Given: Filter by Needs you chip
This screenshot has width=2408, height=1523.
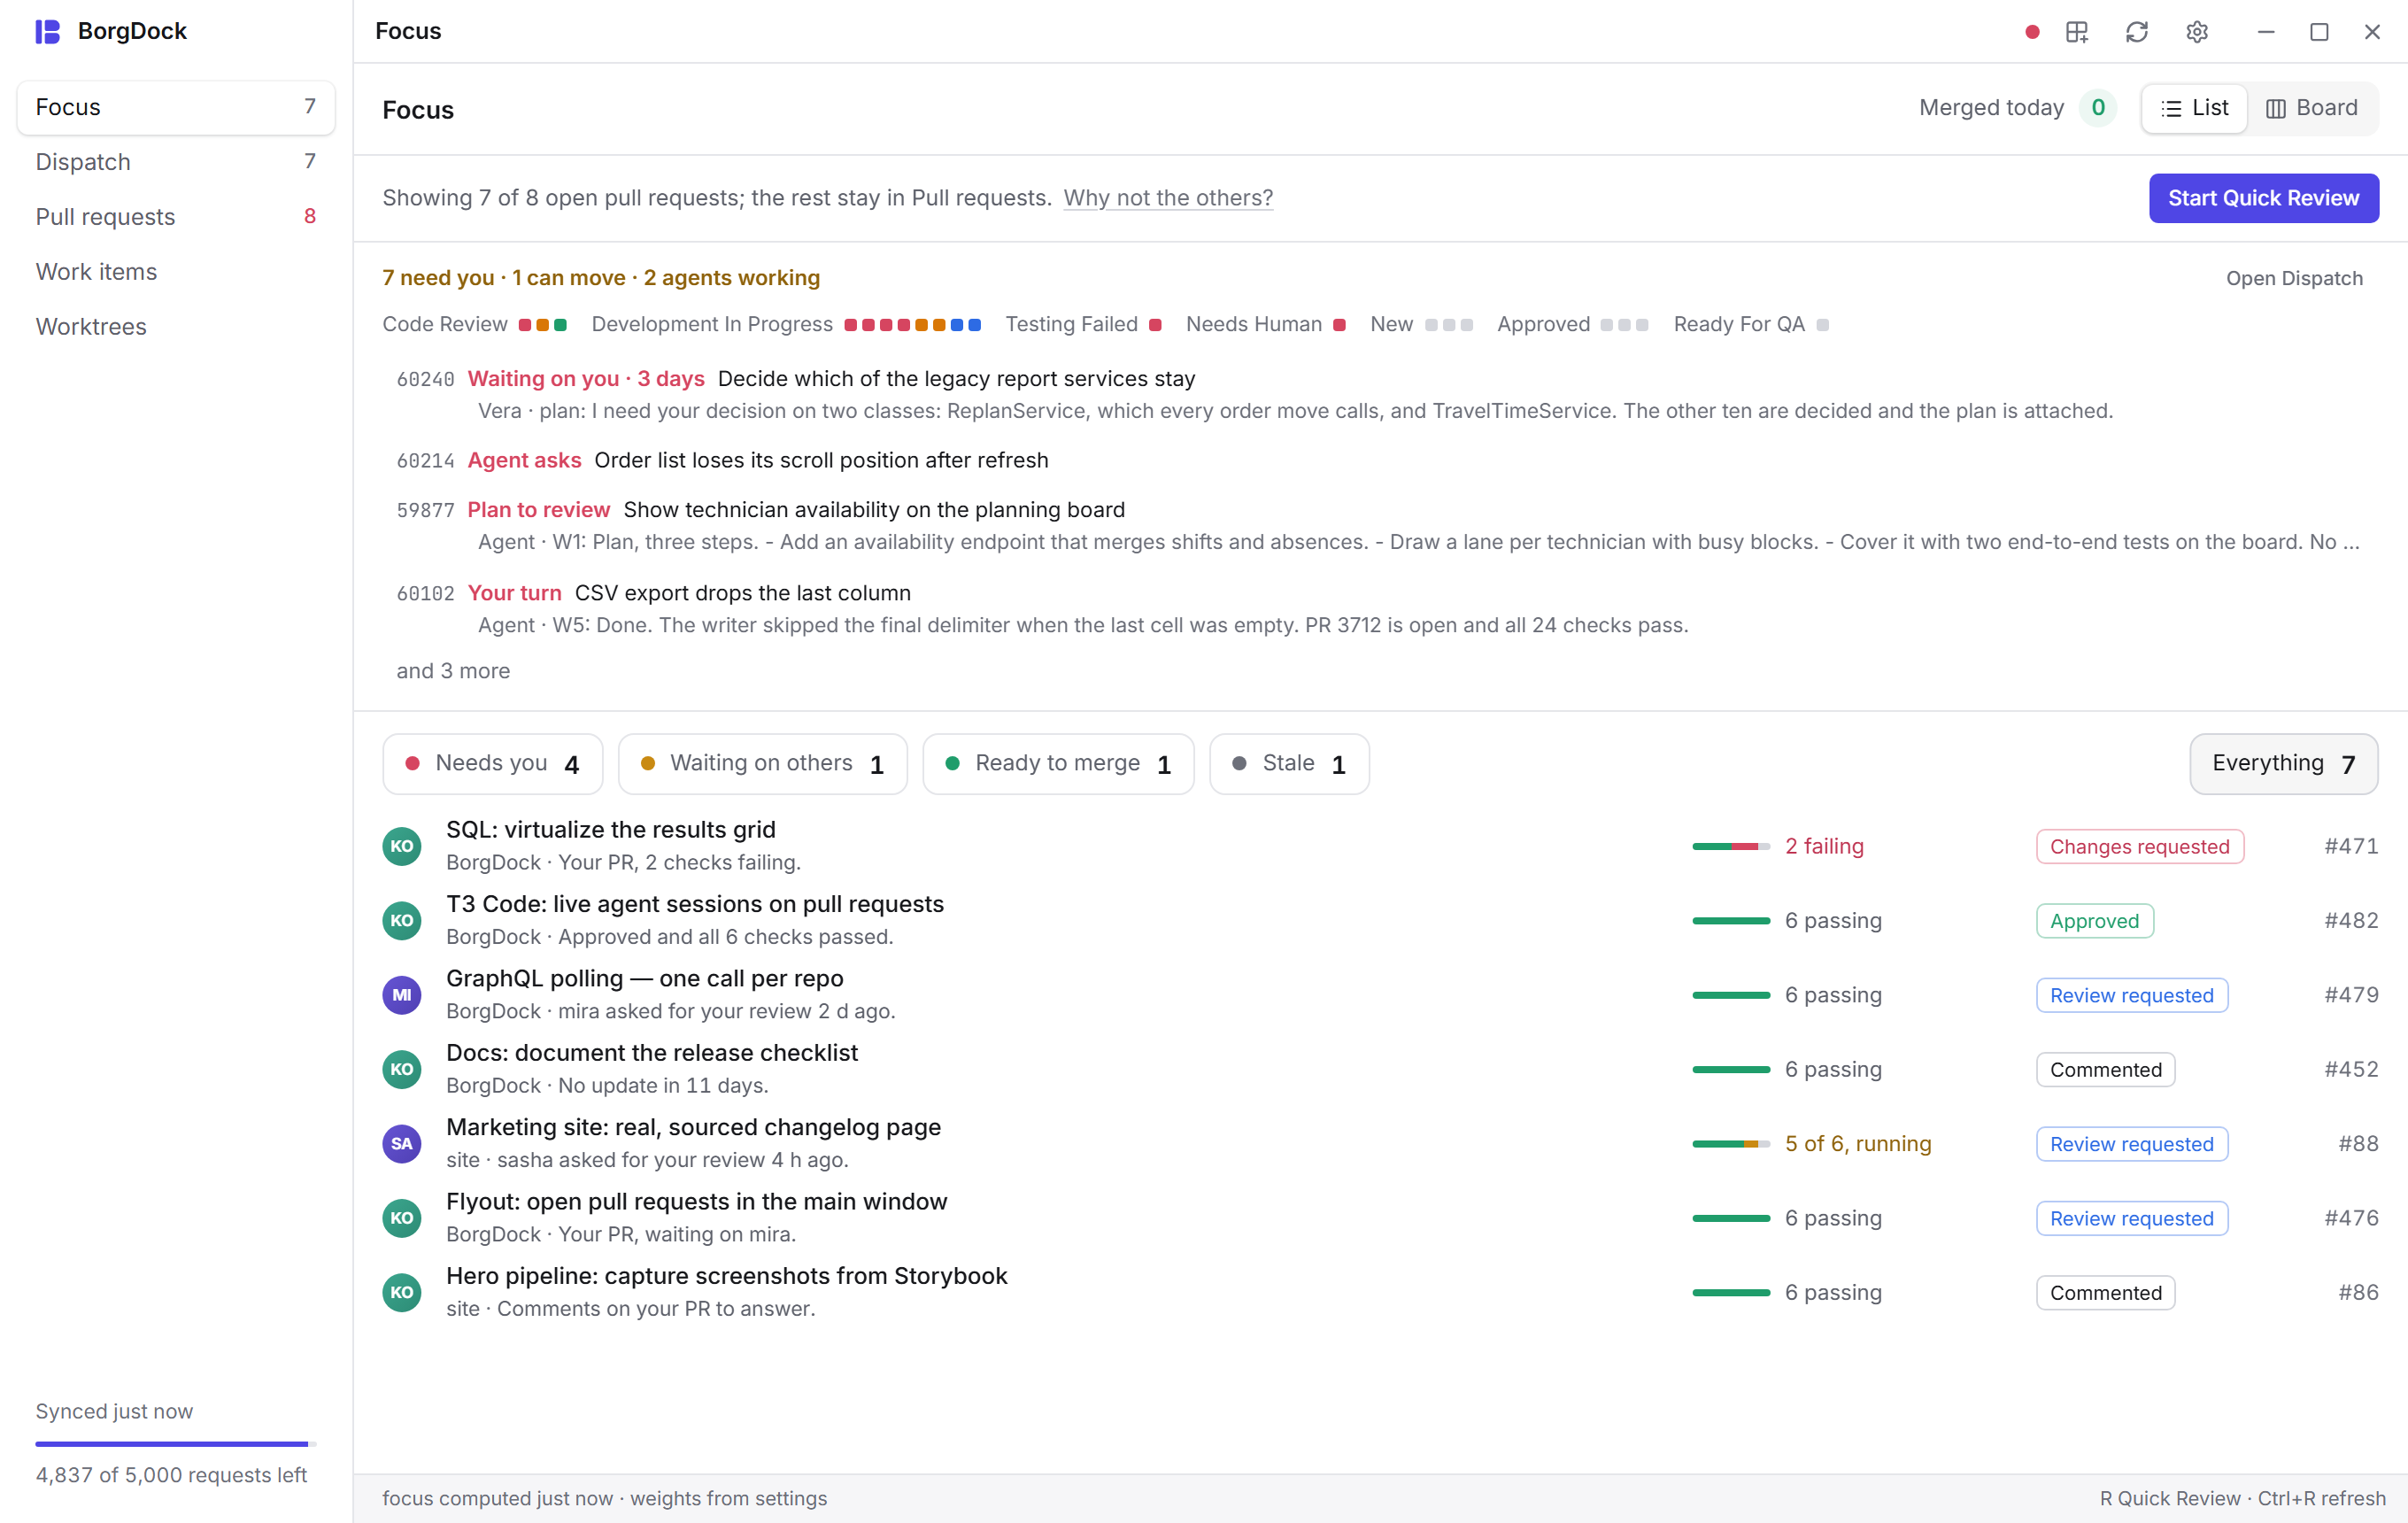Looking at the screenshot, I should [492, 763].
